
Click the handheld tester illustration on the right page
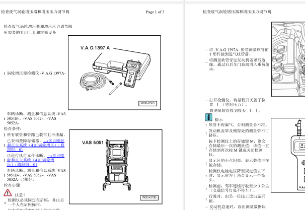288,155
